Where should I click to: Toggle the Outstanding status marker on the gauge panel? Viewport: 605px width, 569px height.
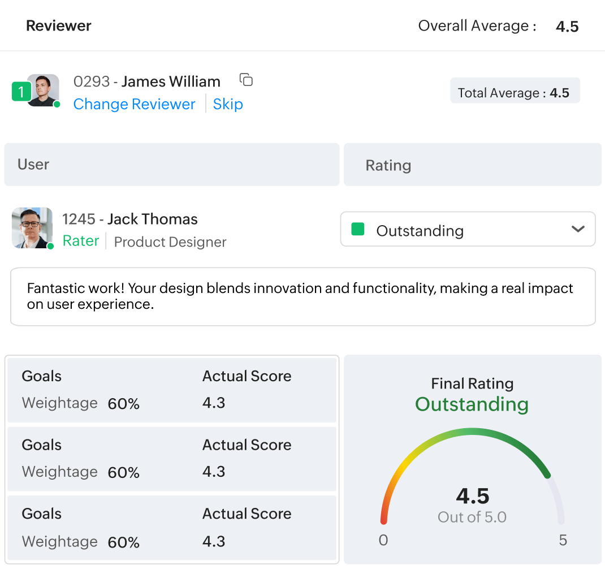[472, 404]
